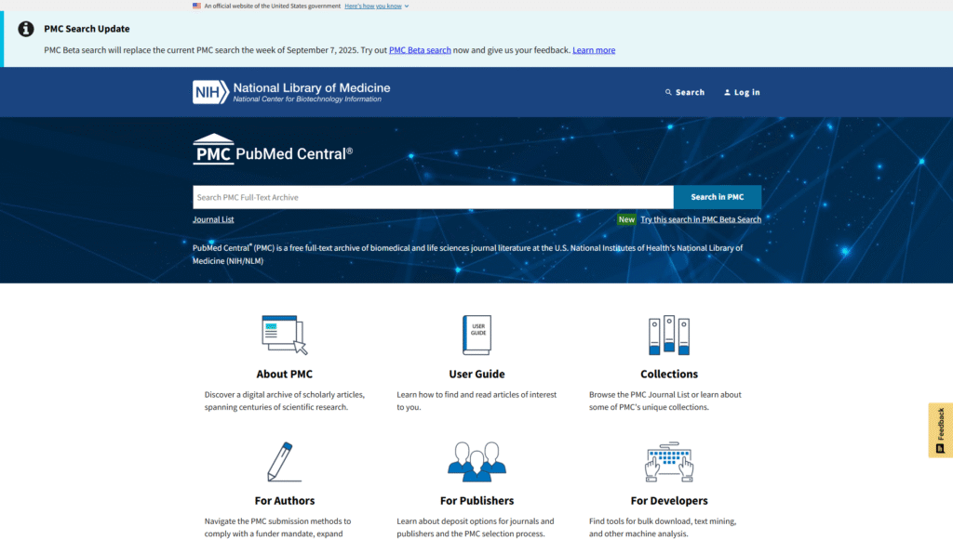This screenshot has height=540, width=953.
Task: Open the Search option in header
Action: click(x=685, y=92)
